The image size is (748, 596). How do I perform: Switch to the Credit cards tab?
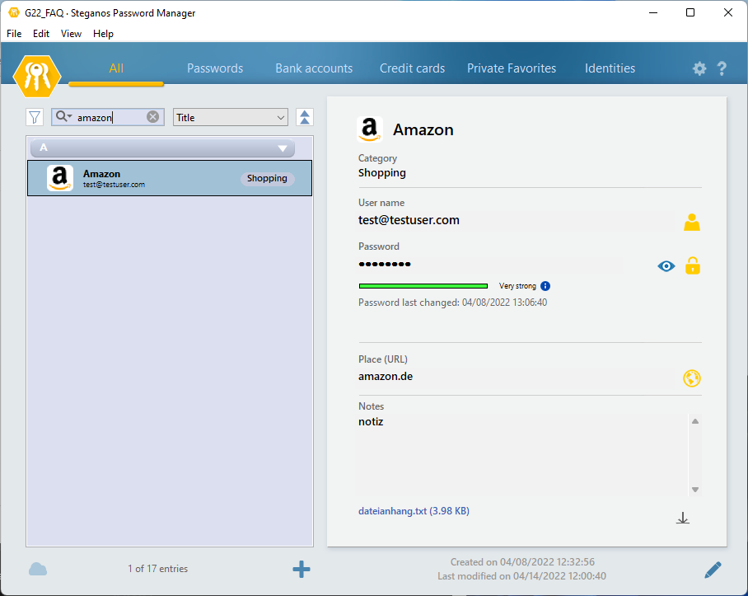412,68
